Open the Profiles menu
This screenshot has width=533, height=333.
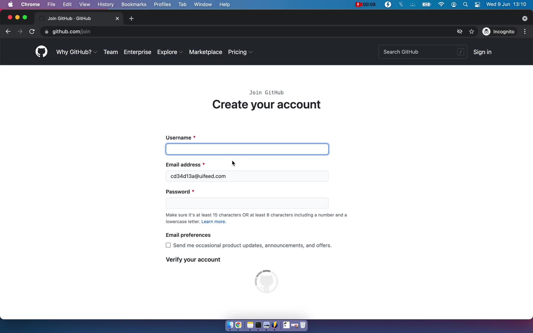pyautogui.click(x=162, y=4)
